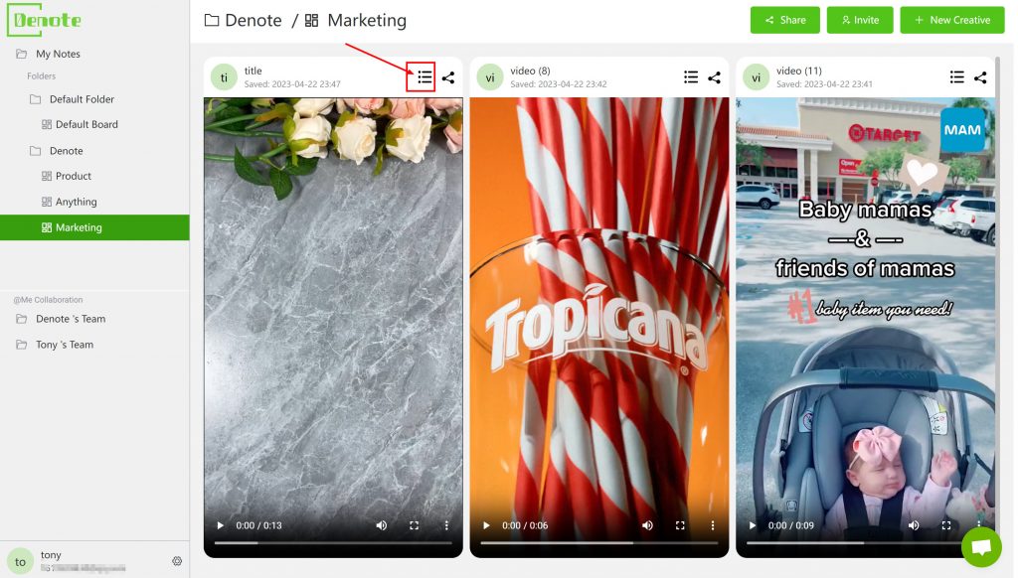Go to Denote in the breadcrumb
1018x578 pixels.
(254, 20)
